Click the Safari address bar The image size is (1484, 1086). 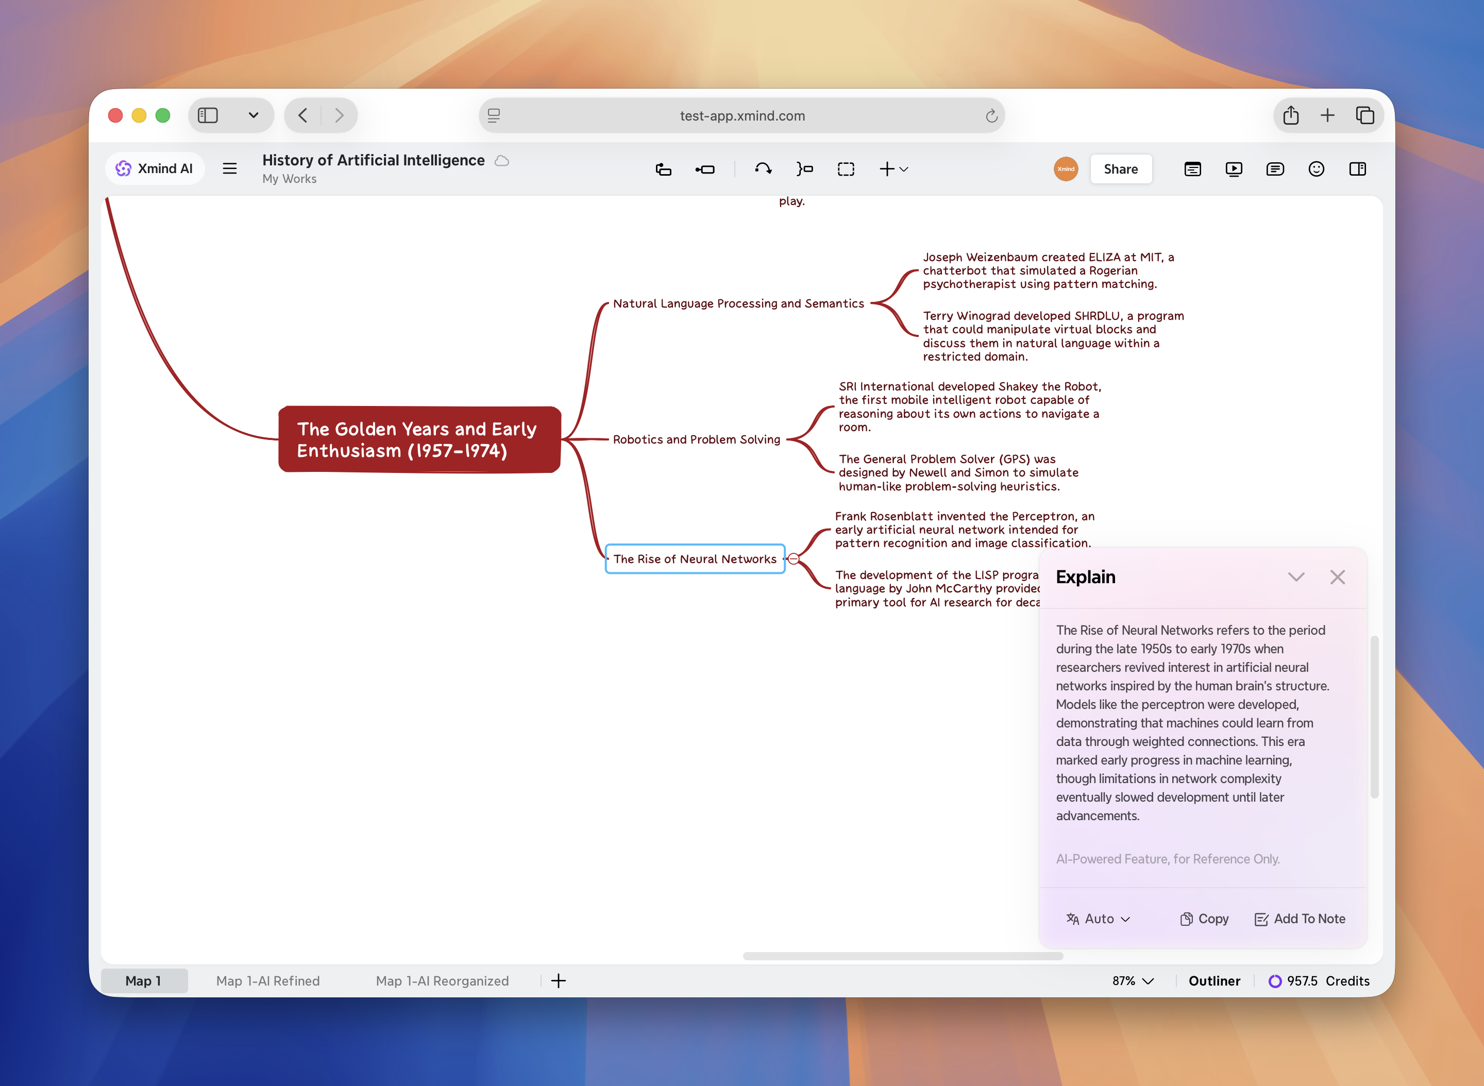pyautogui.click(x=741, y=116)
